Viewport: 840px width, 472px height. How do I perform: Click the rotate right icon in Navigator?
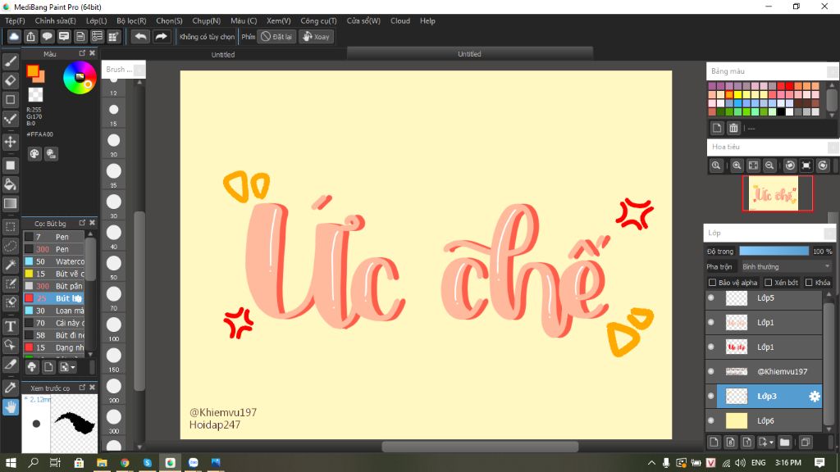point(823,166)
